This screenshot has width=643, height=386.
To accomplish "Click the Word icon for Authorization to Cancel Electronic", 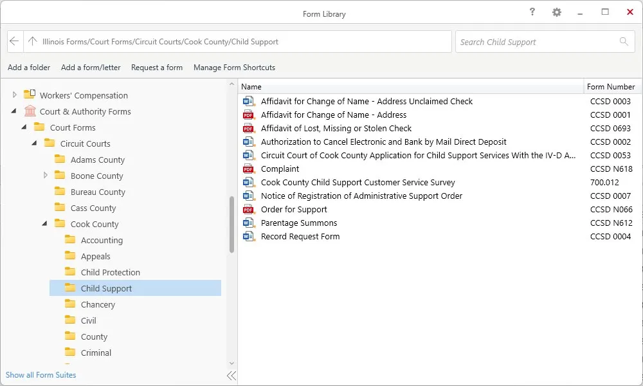I will point(248,142).
